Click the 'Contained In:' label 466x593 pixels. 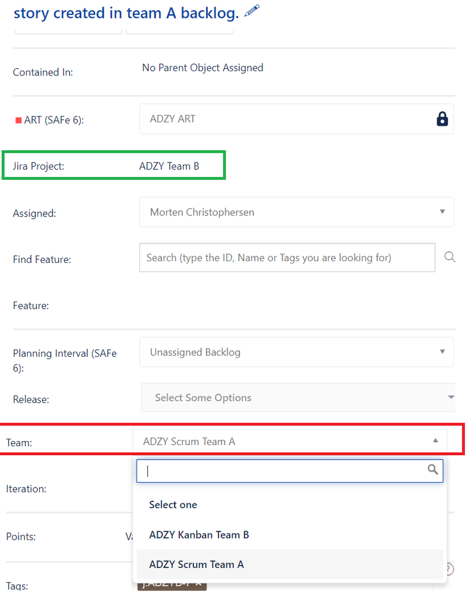tap(43, 72)
